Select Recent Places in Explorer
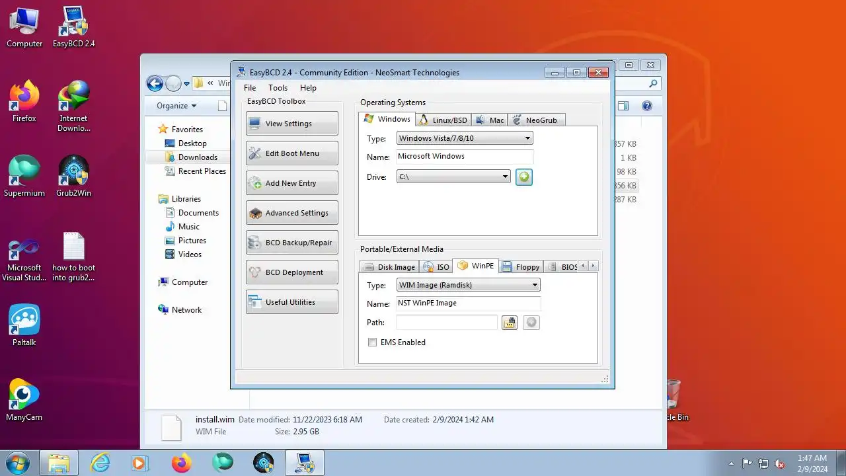Image resolution: width=846 pixels, height=476 pixels. (202, 171)
